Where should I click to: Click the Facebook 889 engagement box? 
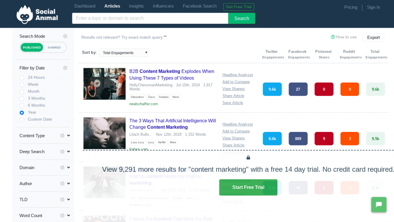[x=298, y=139]
